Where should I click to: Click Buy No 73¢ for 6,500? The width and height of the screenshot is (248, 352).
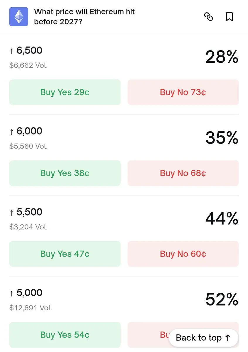[183, 92]
